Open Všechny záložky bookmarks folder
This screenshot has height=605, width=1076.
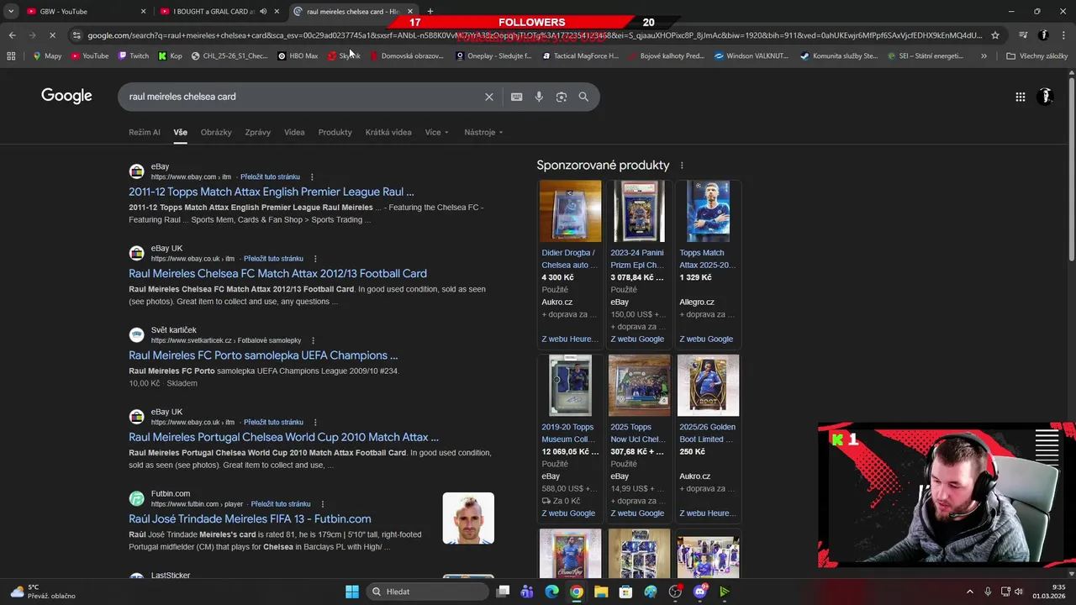[x=1036, y=56]
